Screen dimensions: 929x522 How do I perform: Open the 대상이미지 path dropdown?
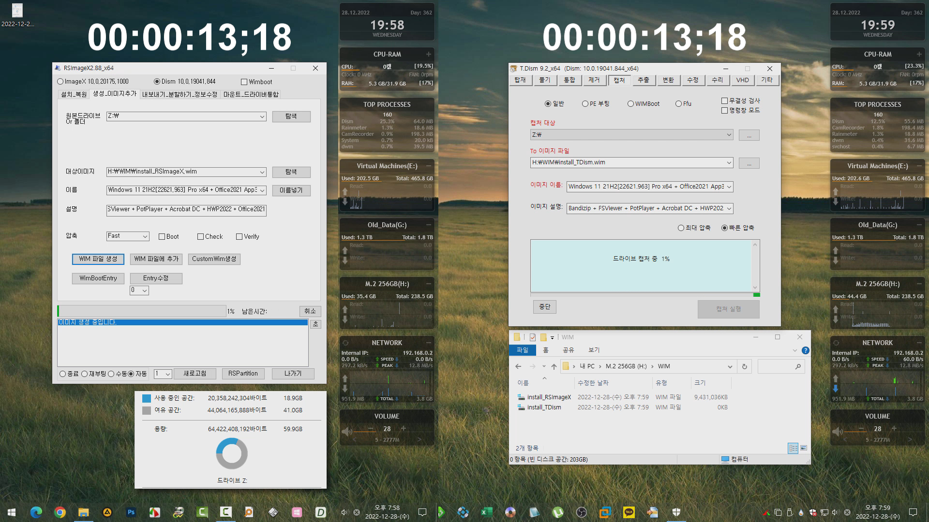[x=262, y=172]
